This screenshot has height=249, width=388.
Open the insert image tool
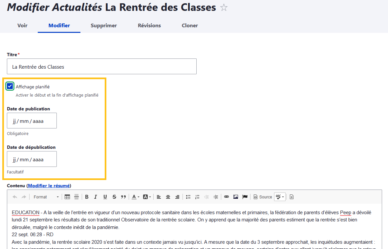click(x=236, y=197)
